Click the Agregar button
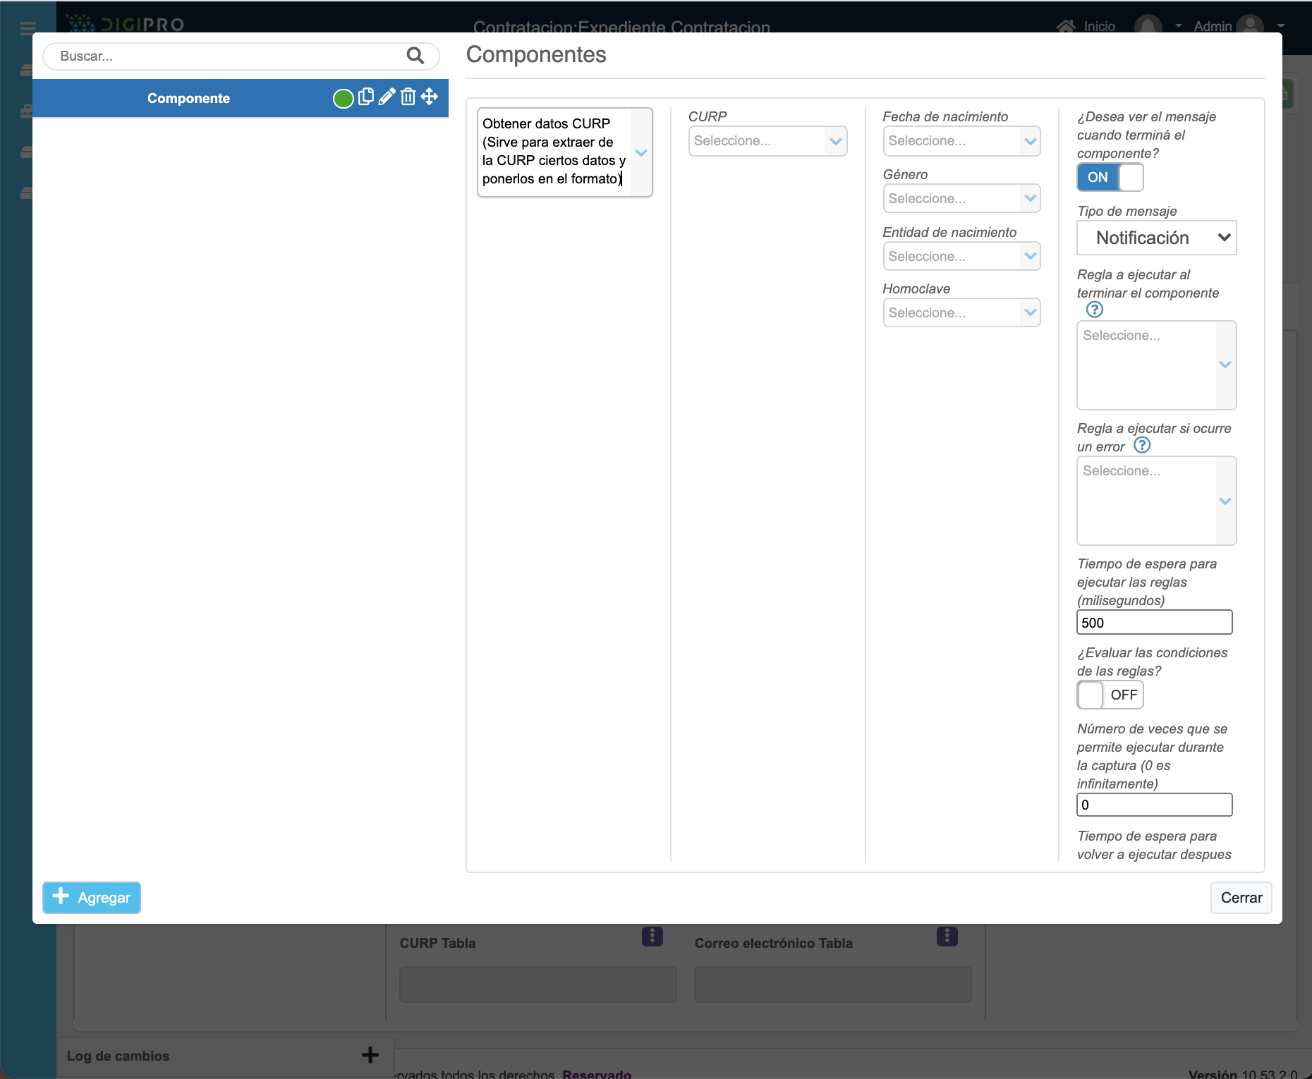 click(x=92, y=898)
